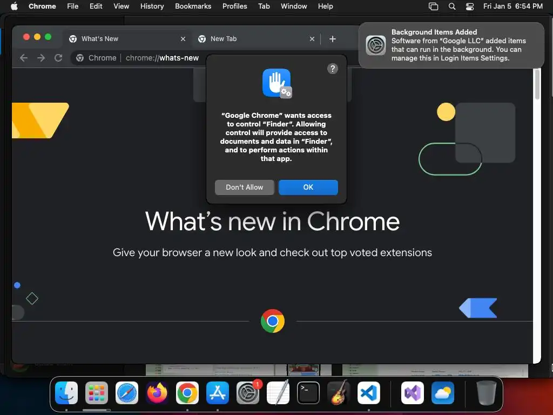Open the Trash in the Dock

(x=487, y=393)
